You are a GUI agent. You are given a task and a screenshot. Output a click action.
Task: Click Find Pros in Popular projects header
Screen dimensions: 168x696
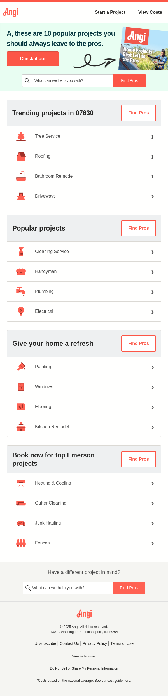point(139,228)
